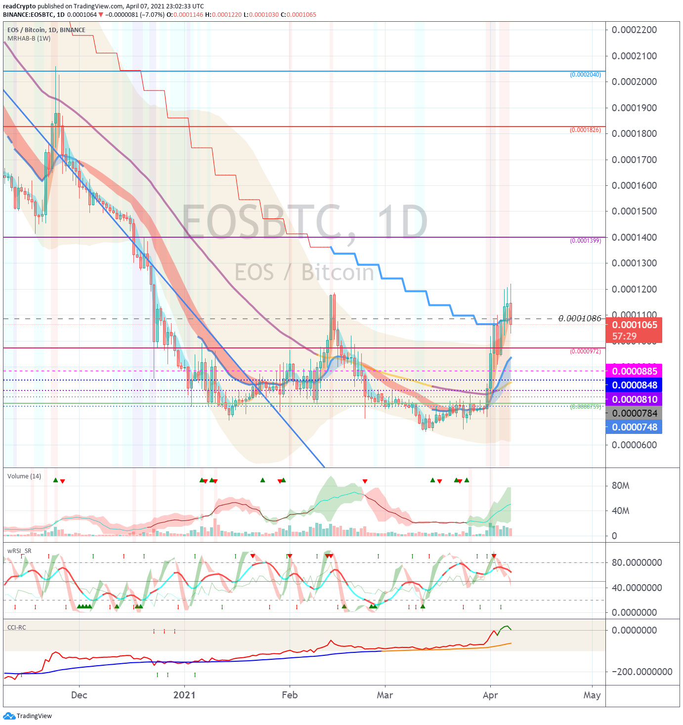Click the Dec label on time axis
The image size is (683, 725).
tap(79, 695)
